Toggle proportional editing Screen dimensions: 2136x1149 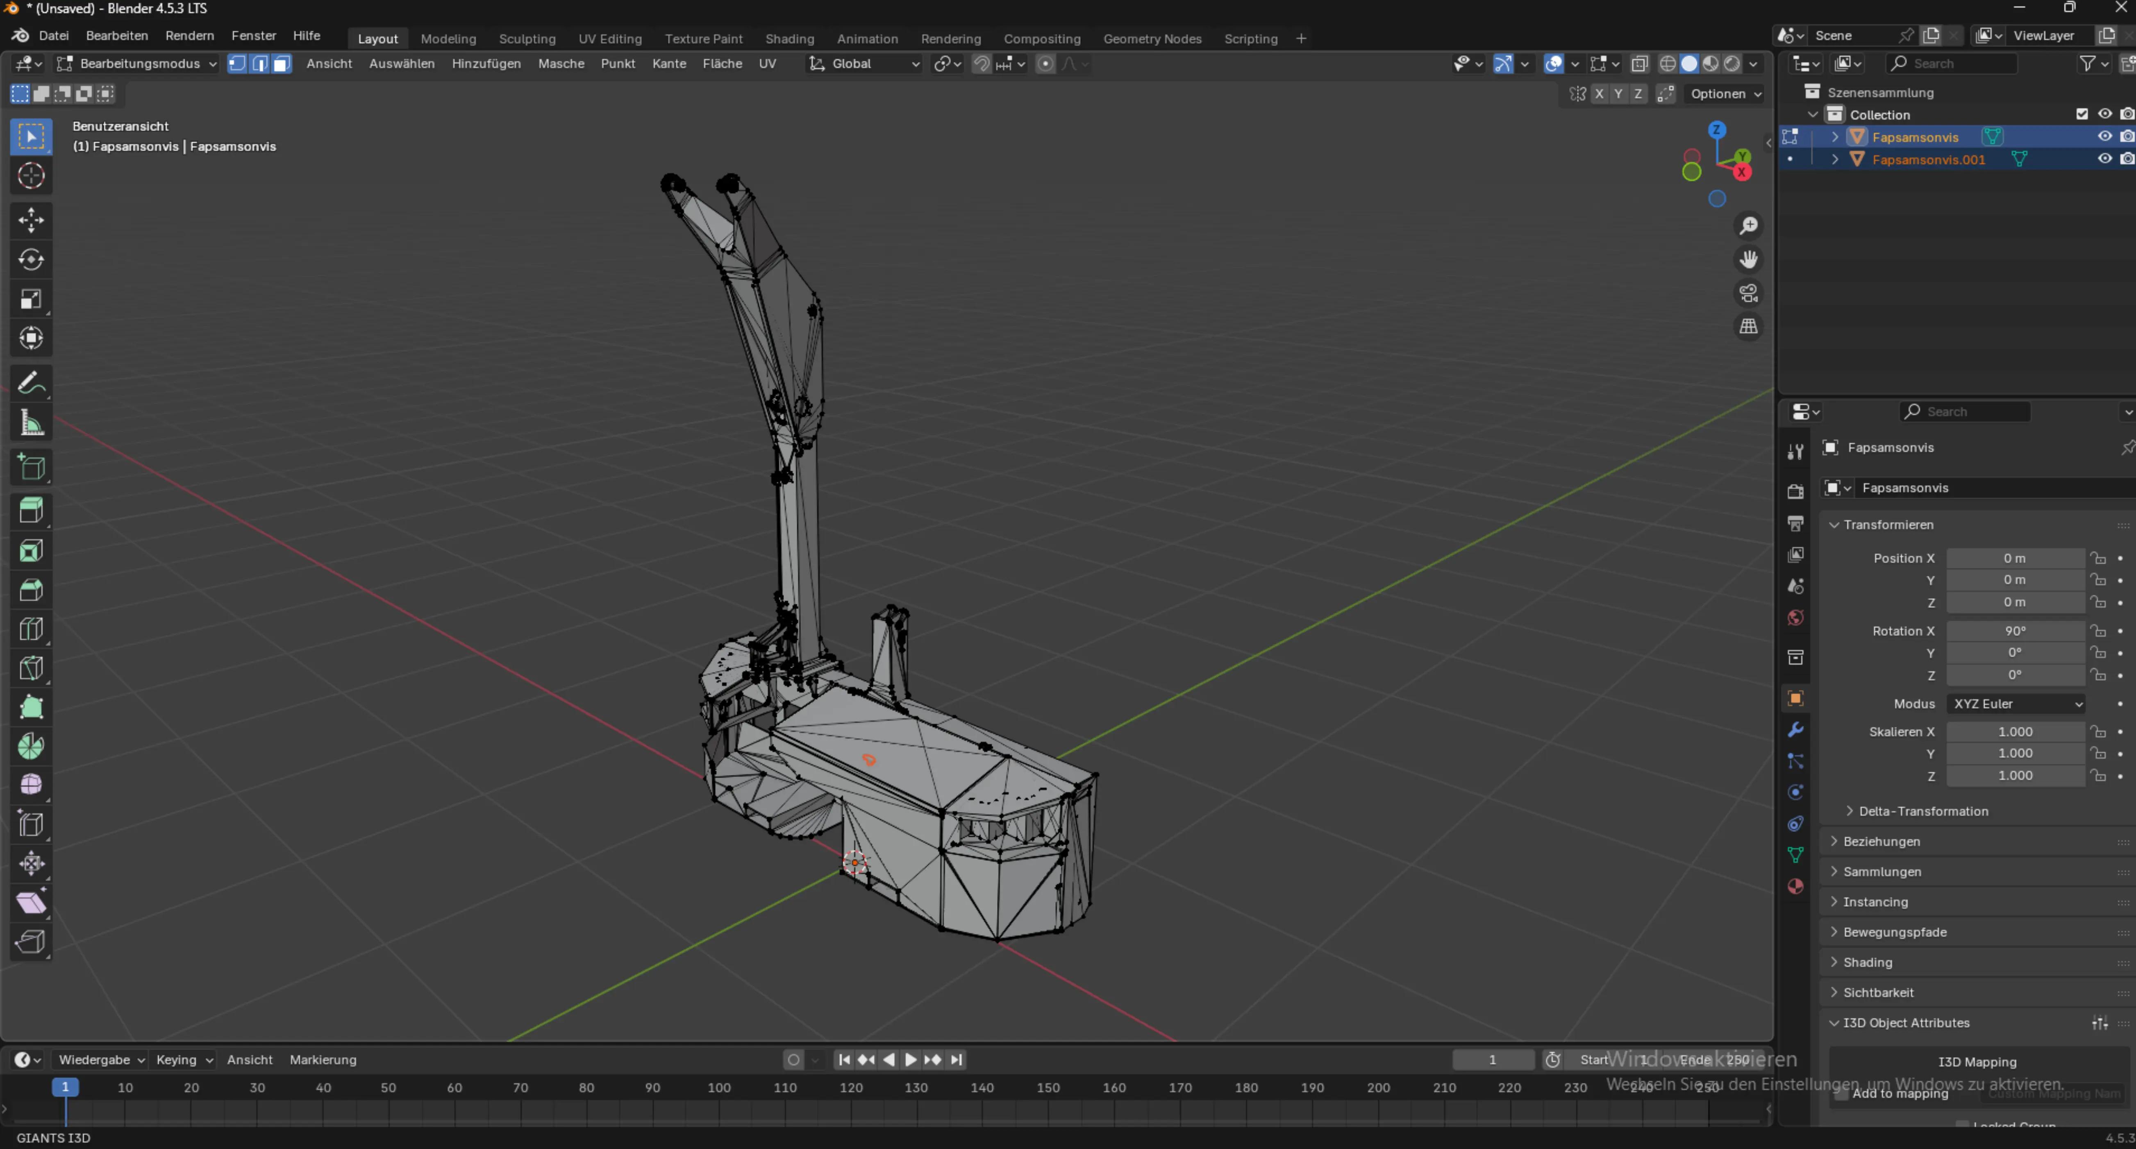(x=1045, y=64)
